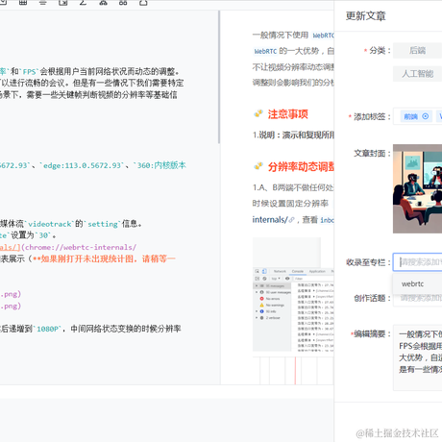Image resolution: width=442 pixels, height=442 pixels.
Task: Click the chrome://webrtc-internals/ URL in editor
Action: point(81,247)
